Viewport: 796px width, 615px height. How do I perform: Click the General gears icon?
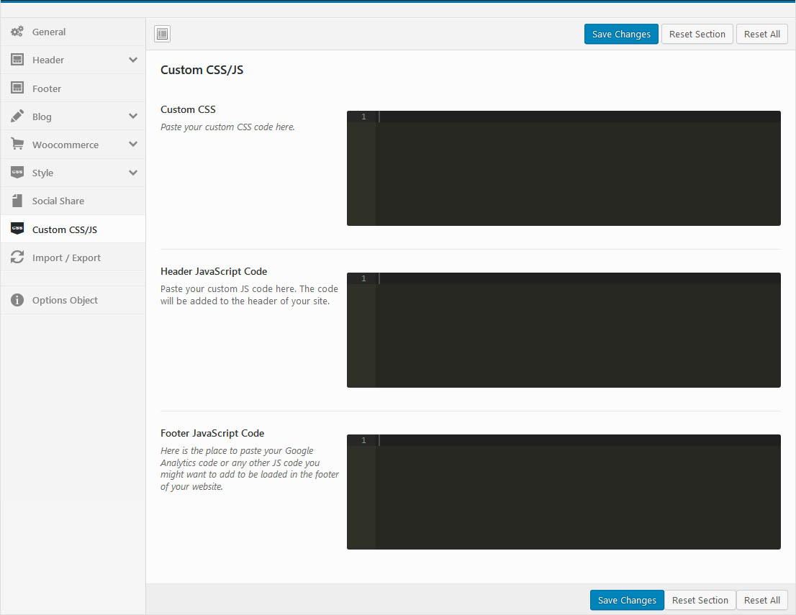(17, 32)
